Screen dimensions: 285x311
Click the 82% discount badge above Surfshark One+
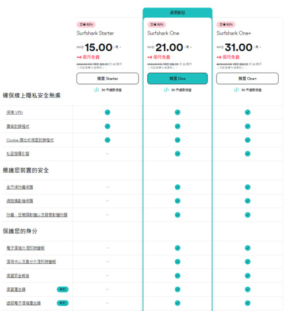226,25
